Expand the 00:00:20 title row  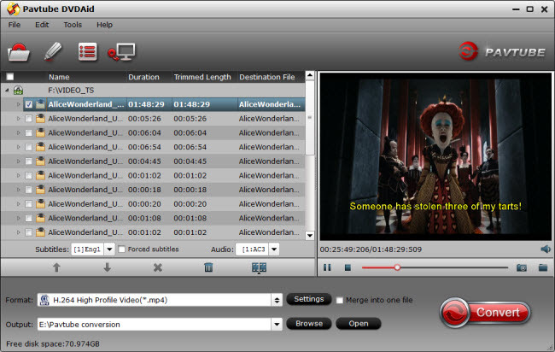(19, 204)
